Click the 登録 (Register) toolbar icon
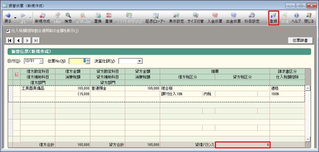The height and width of the screenshot is (152, 319). coord(274,18)
